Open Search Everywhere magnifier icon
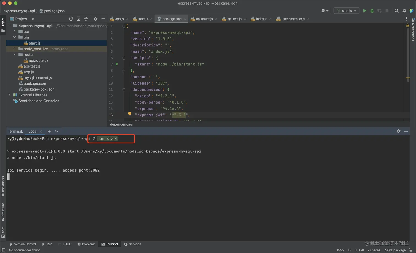Screen dimensions: 416x253 396,11
